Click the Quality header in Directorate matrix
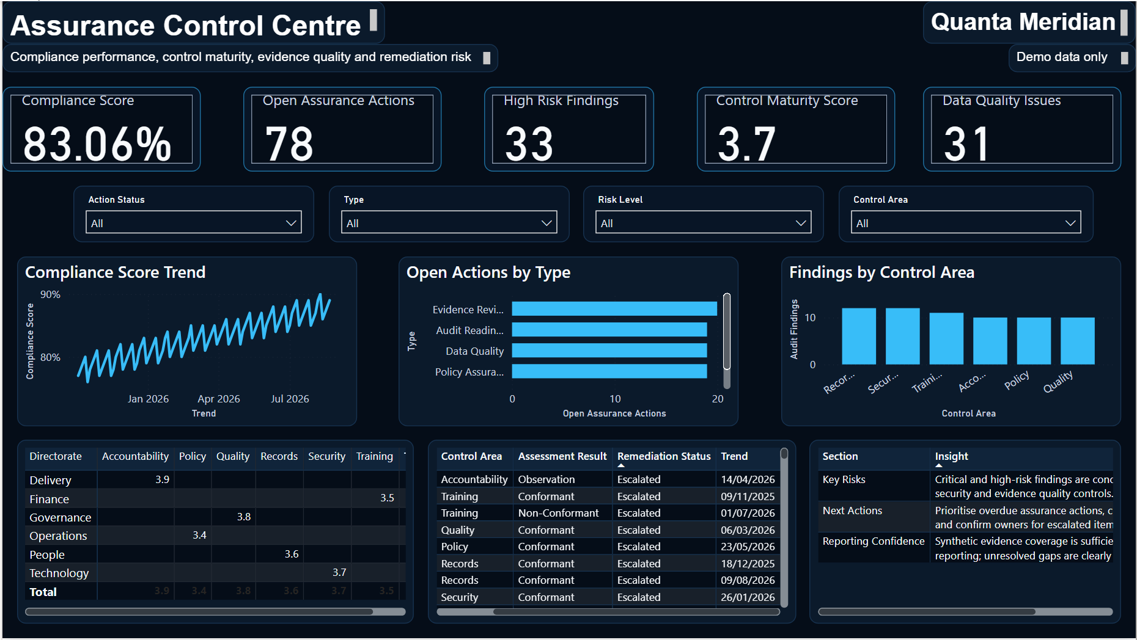This screenshot has height=640, width=1137. pos(233,456)
